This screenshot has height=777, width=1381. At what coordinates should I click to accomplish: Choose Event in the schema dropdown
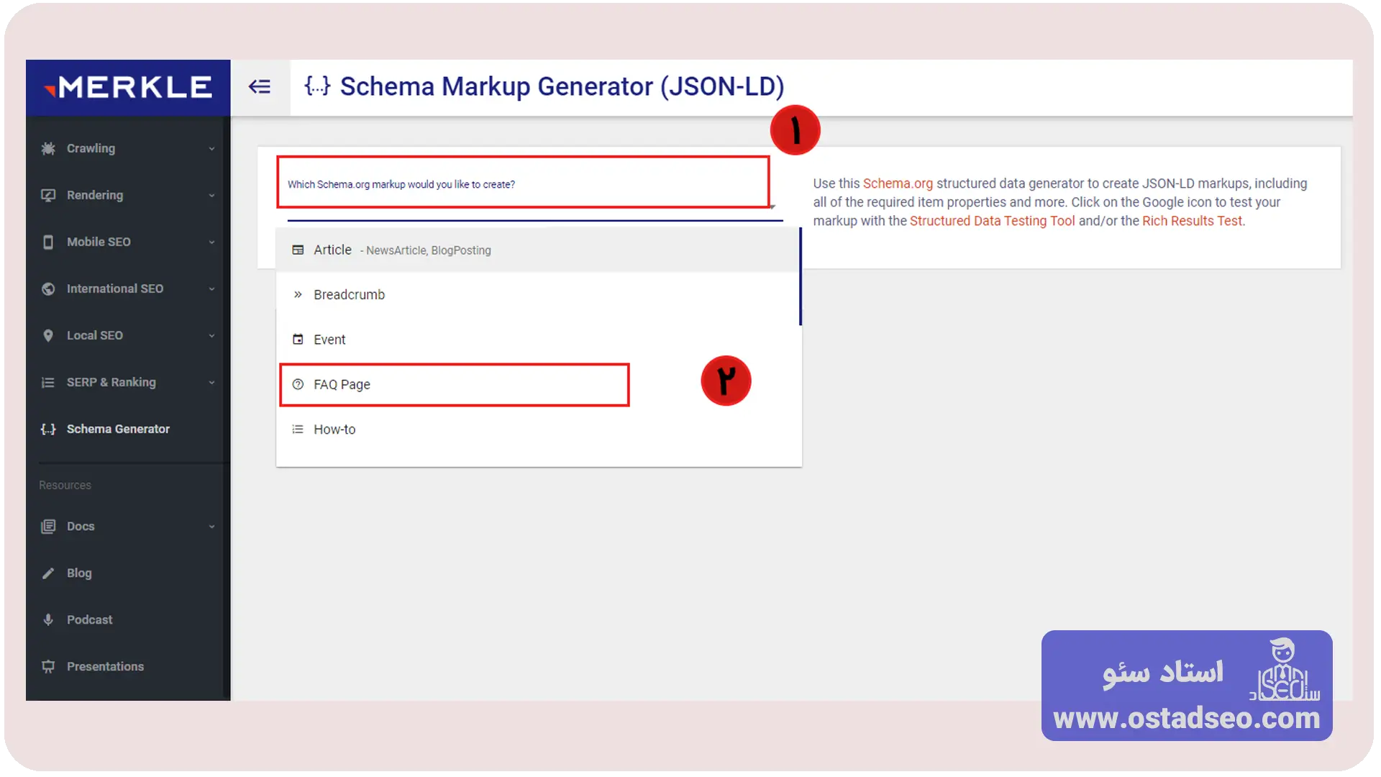coord(538,339)
